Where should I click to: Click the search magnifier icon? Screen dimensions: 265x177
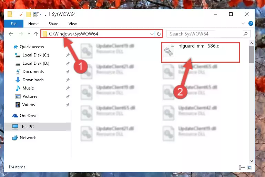click(245, 34)
